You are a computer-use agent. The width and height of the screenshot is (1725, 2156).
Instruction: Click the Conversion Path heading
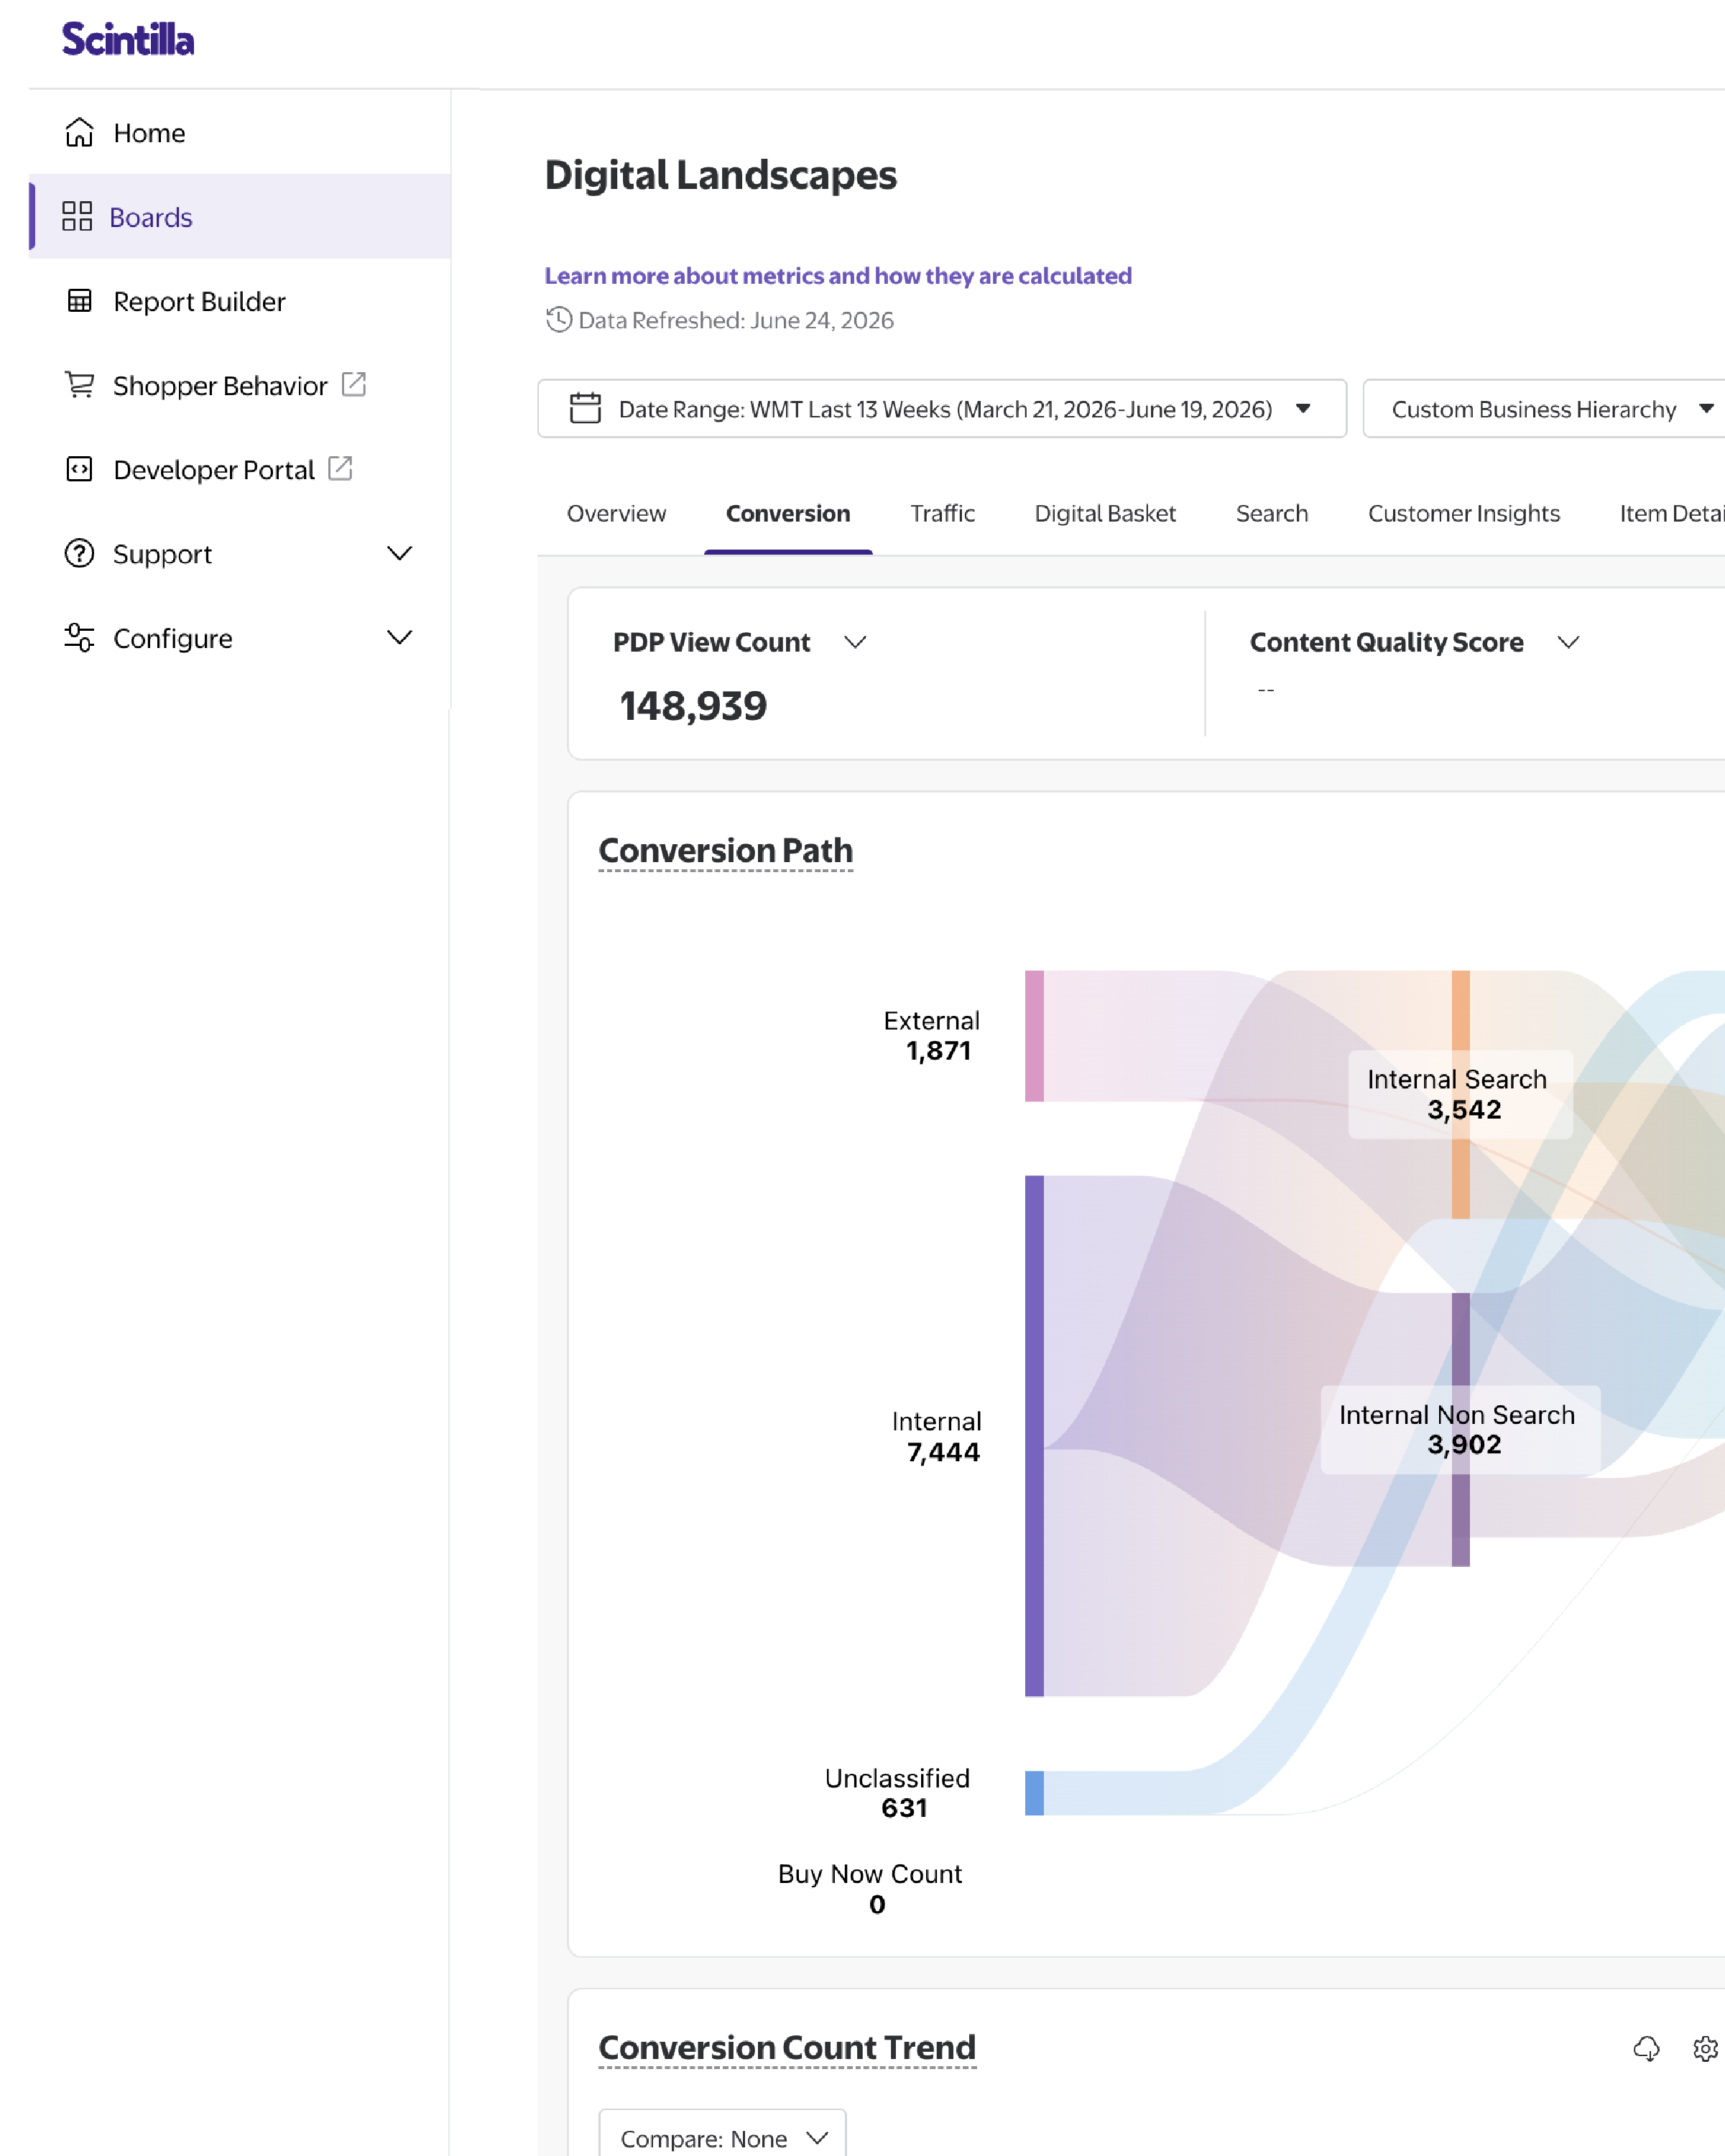(x=726, y=851)
